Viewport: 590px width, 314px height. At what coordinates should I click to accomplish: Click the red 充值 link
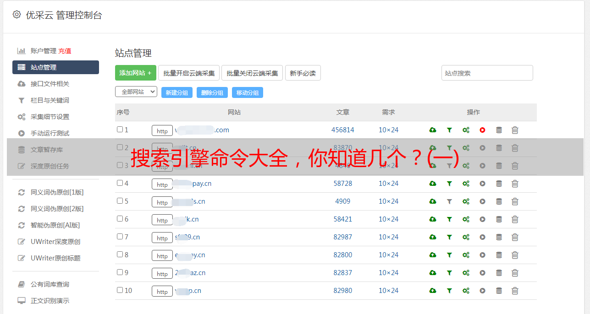click(x=65, y=51)
